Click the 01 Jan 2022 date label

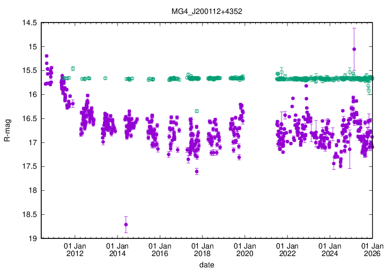coord(287,250)
